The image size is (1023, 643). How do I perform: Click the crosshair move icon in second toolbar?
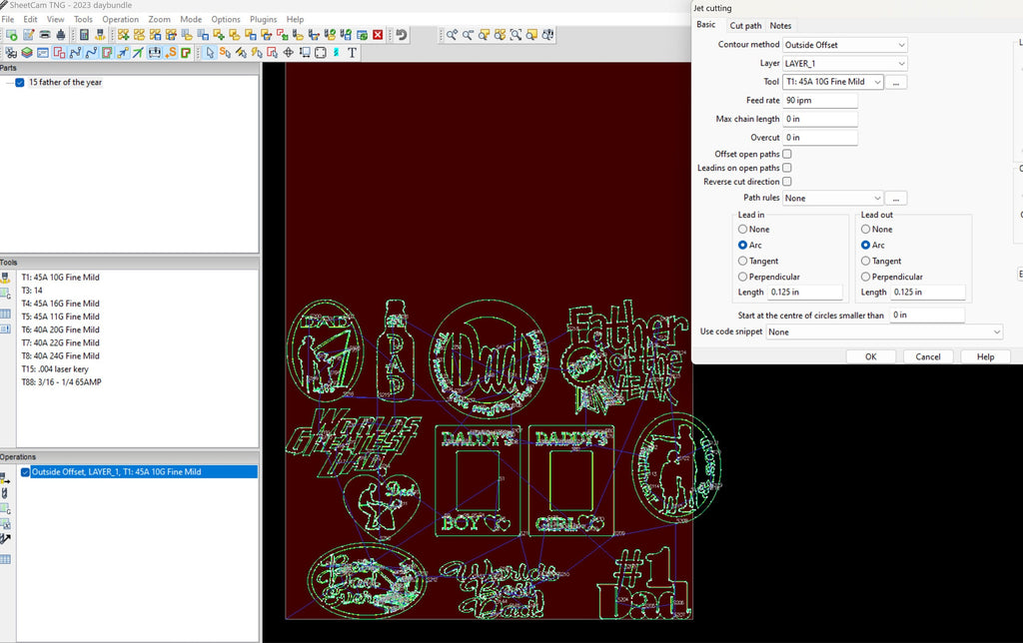coord(288,52)
